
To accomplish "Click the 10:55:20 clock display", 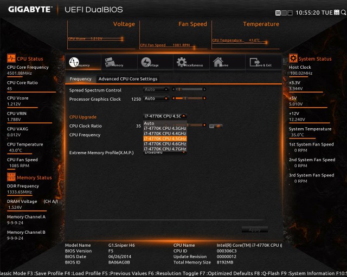I will [x=307, y=12].
